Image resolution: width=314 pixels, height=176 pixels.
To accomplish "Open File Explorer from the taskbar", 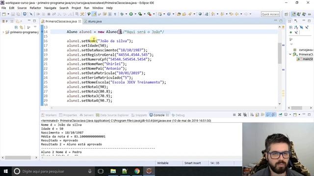I will (113, 171).
